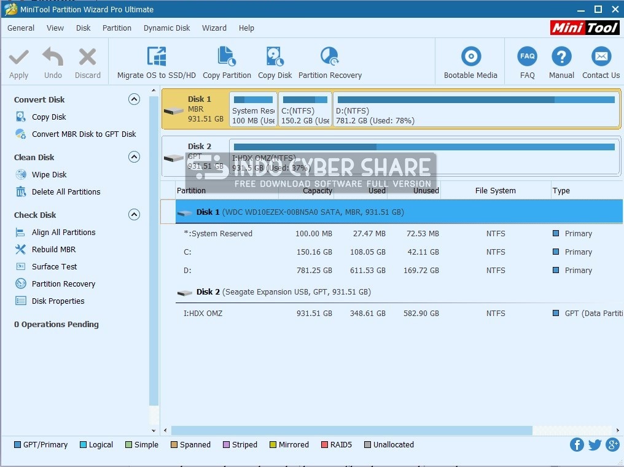Click the 582.90 GB unused value
Screen dimensions: 624x467
421,313
